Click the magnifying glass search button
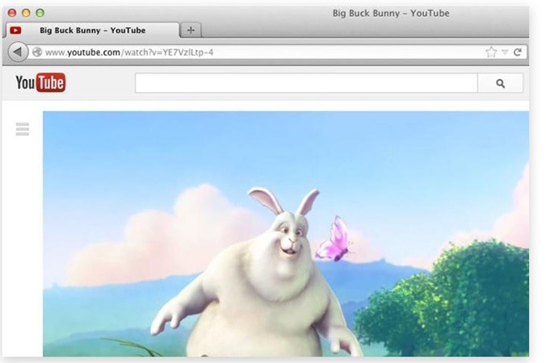The image size is (546, 363). coord(500,83)
